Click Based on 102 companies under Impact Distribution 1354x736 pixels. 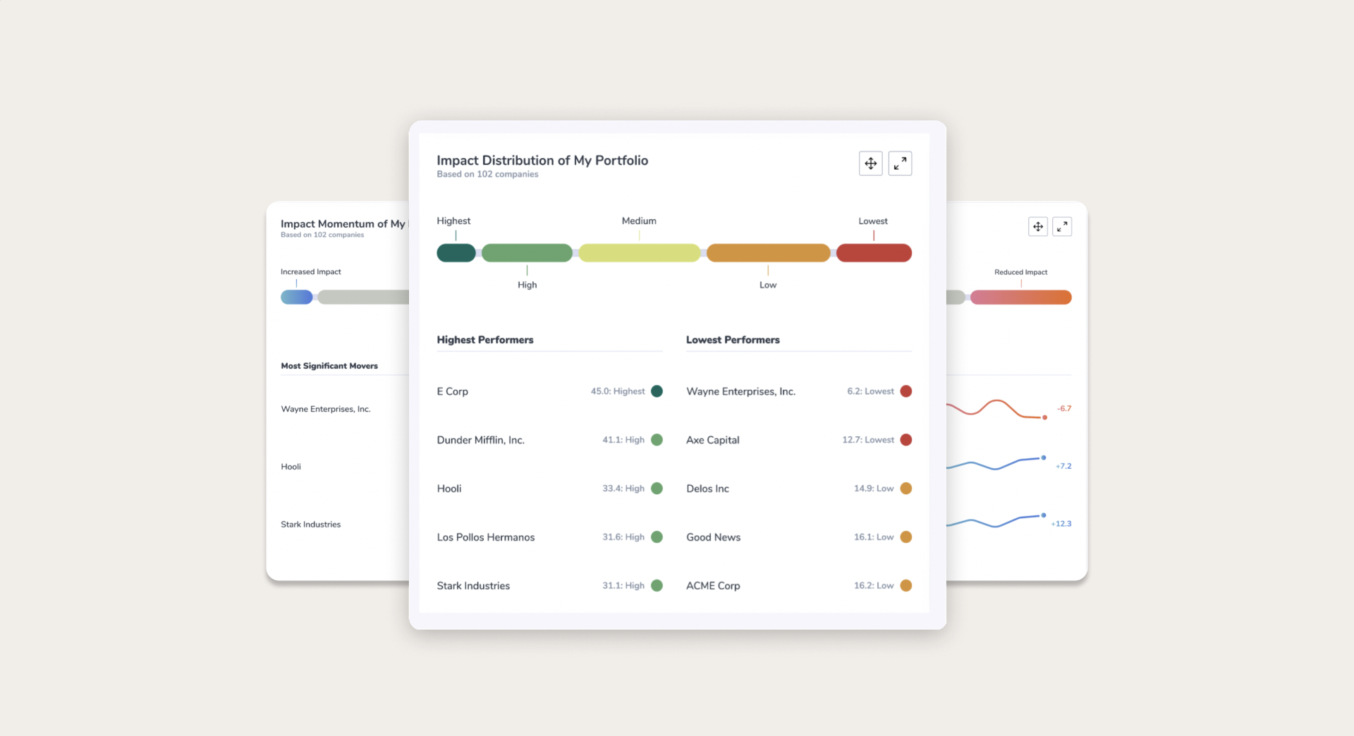click(487, 174)
